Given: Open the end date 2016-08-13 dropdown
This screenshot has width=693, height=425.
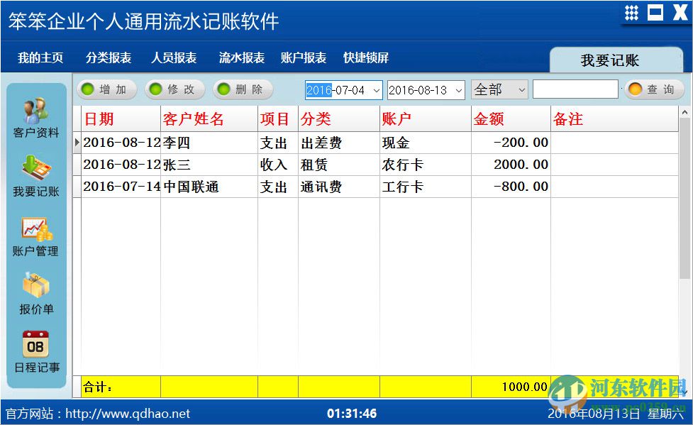Looking at the screenshot, I should click(x=458, y=90).
